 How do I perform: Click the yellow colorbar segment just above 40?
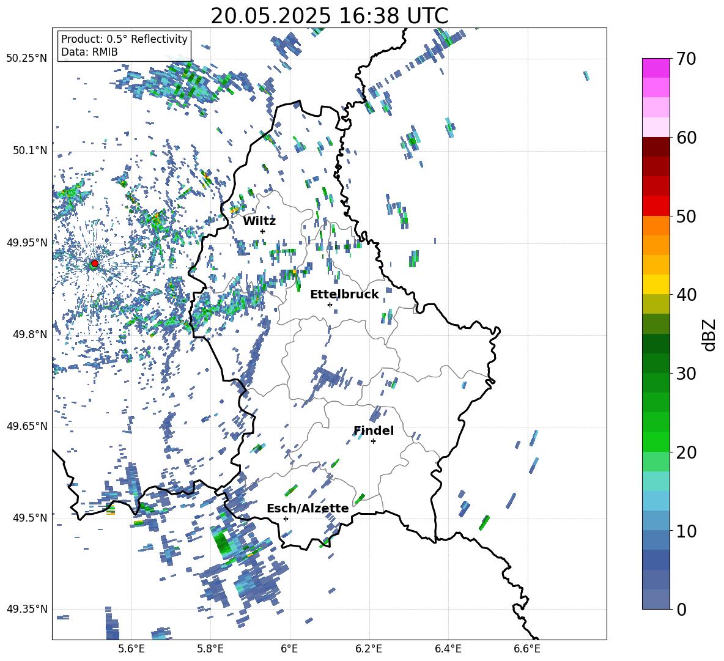[x=656, y=284]
